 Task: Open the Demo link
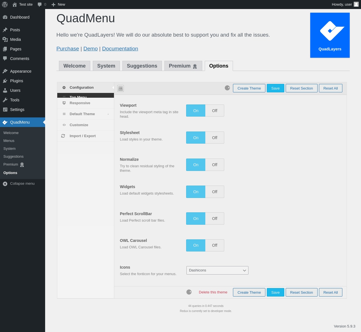91,49
